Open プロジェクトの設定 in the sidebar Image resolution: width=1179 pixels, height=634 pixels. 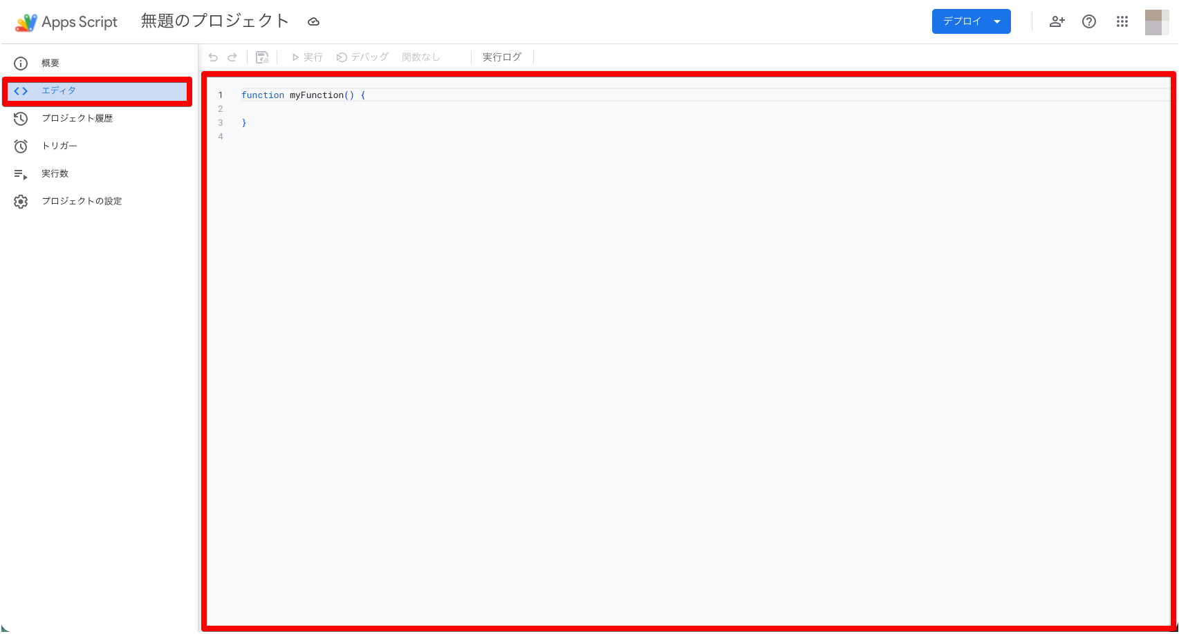click(82, 202)
